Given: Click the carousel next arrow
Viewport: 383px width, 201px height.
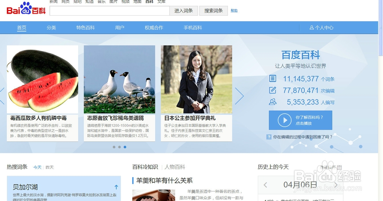Looking at the screenshot, I should click(239, 96).
